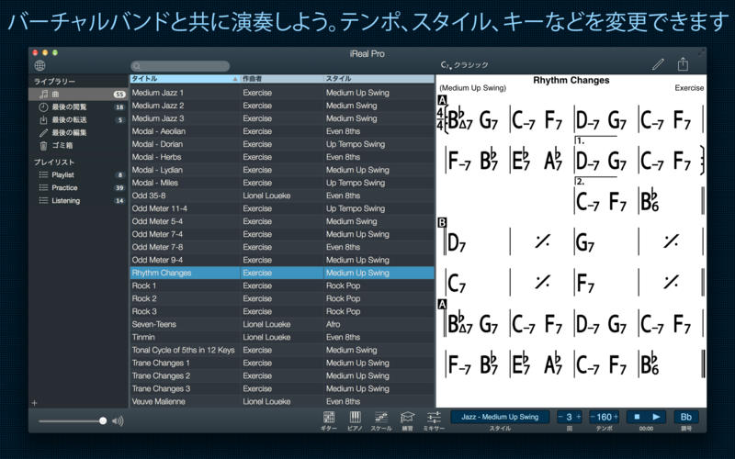
Task: Select the song Trane Changes 3
Action: pos(282,388)
